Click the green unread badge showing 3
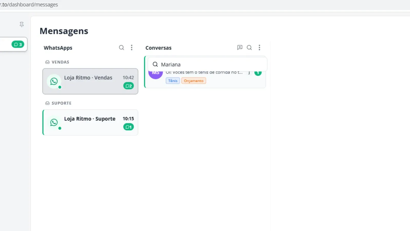Image resolution: width=410 pixels, height=231 pixels. tap(18, 44)
